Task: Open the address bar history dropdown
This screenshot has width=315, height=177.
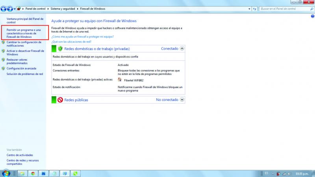Action: point(249,9)
